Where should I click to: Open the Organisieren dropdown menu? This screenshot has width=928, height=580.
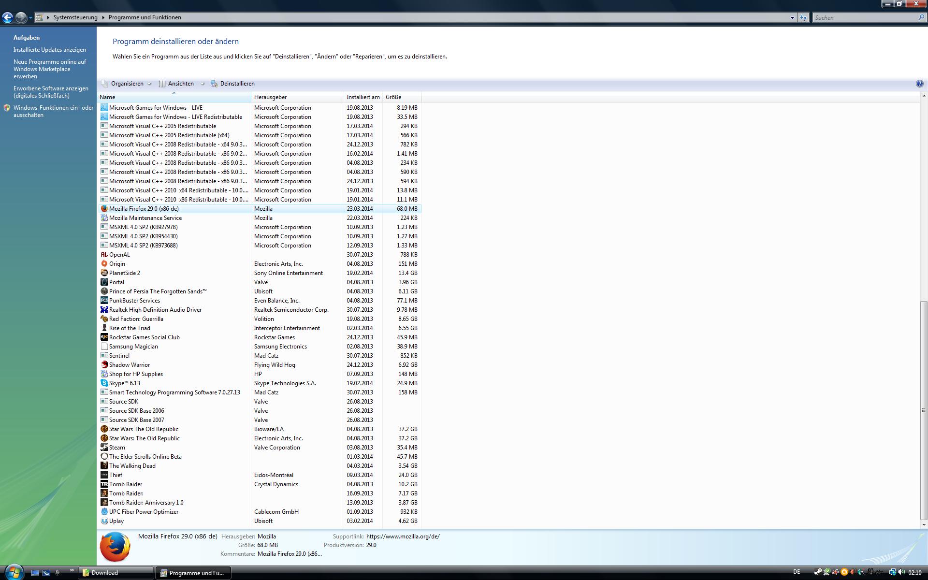pos(127,84)
